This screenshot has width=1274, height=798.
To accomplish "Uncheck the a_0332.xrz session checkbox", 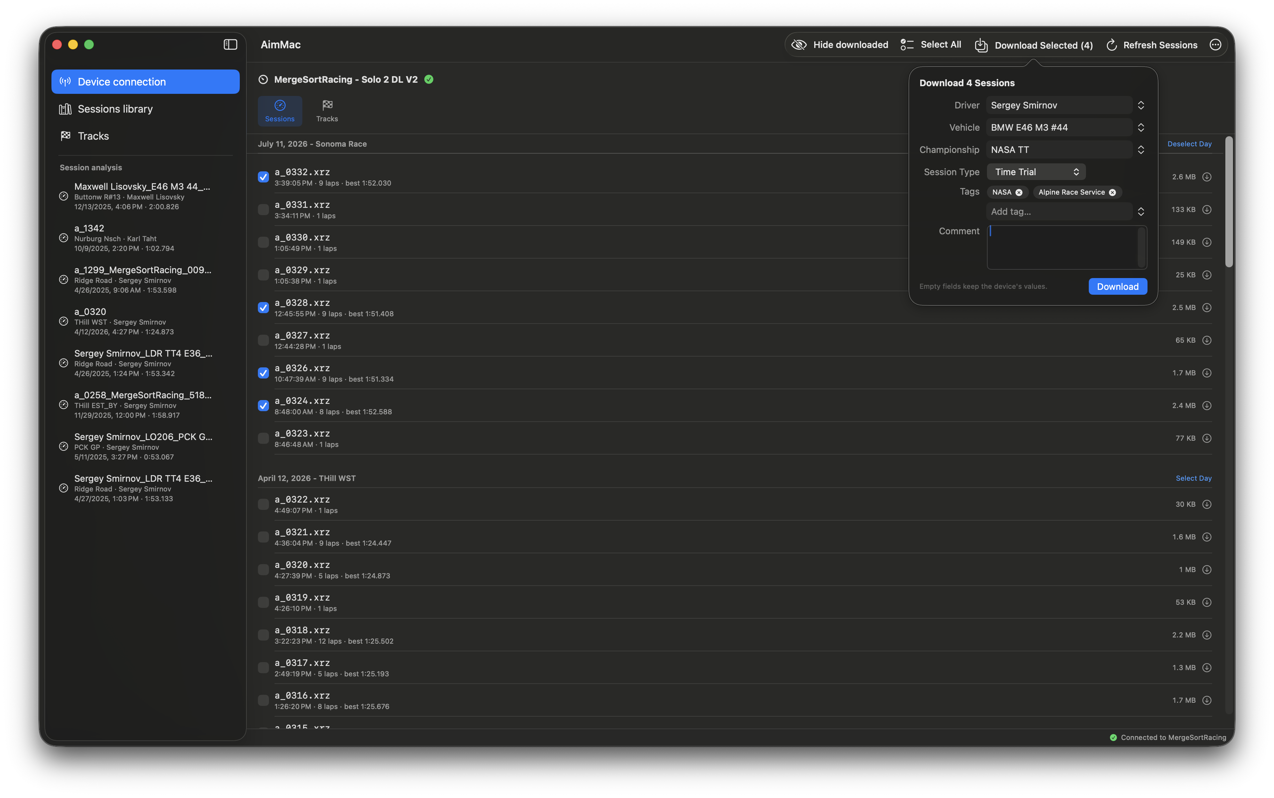I will coord(263,177).
